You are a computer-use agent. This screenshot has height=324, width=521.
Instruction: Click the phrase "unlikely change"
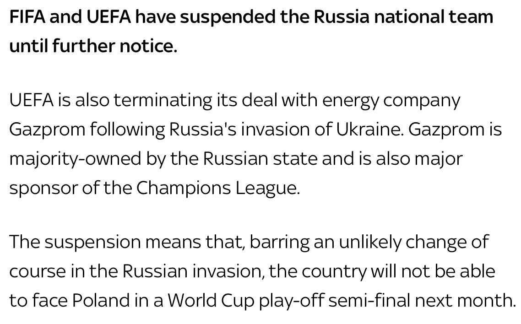(403, 242)
